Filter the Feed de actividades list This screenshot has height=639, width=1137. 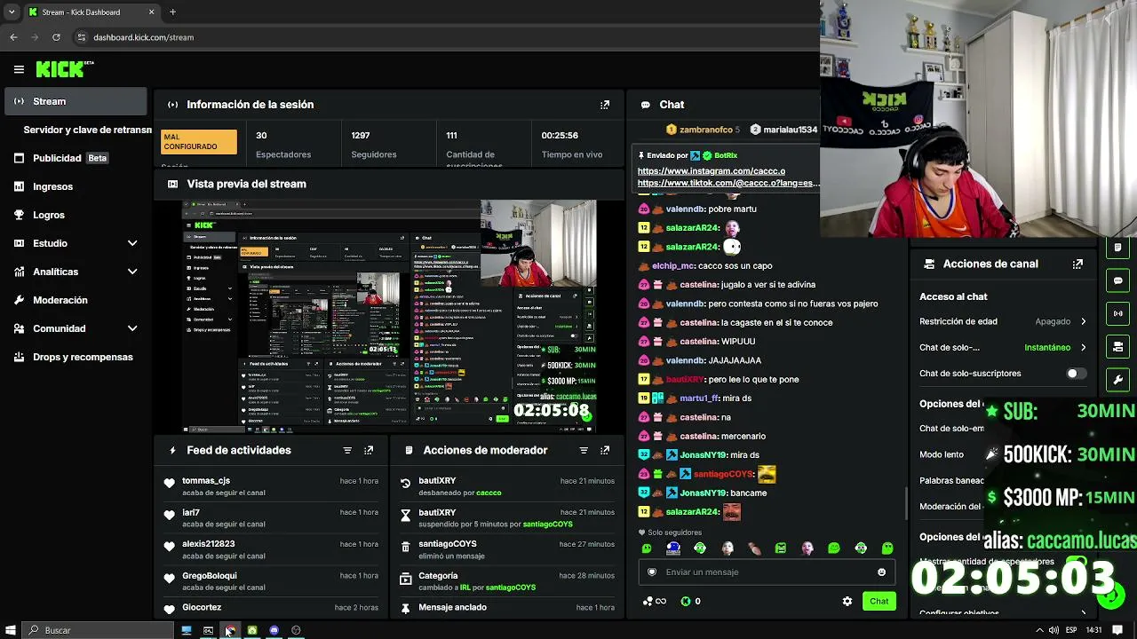click(347, 450)
